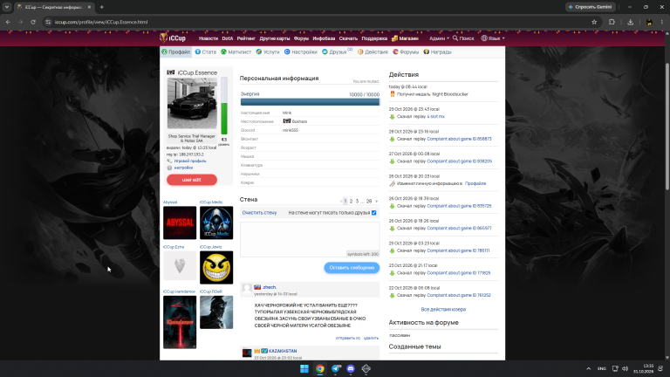Click the green level progress bar
Screen dimensions: 670x377
click(x=224, y=106)
